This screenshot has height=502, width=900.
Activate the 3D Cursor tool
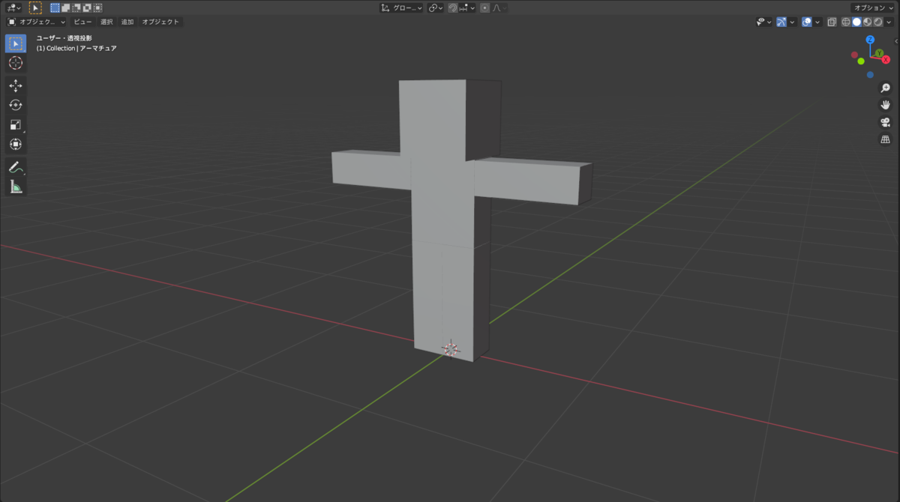[16, 63]
